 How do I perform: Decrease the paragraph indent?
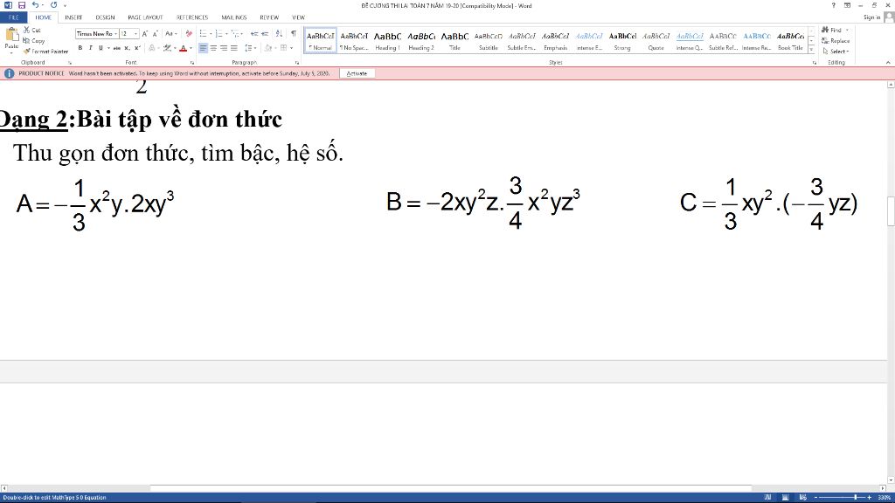(x=254, y=34)
